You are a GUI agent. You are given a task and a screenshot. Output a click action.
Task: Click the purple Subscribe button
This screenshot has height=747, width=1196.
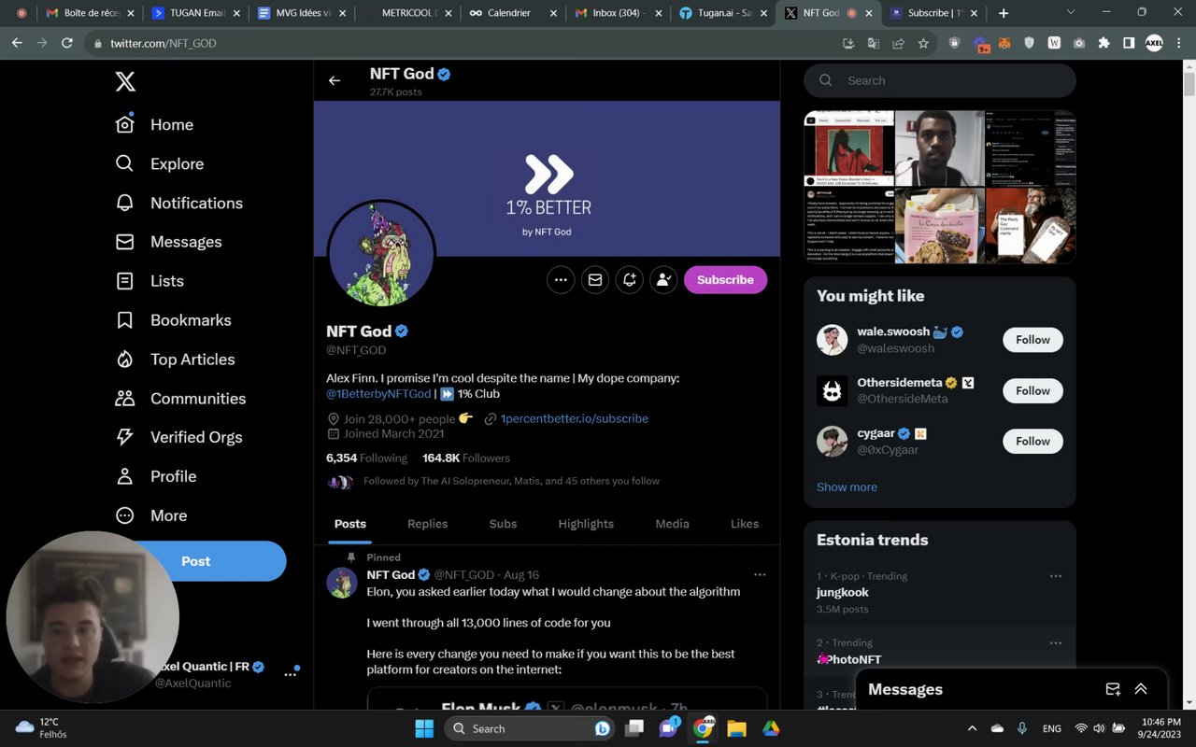[725, 279]
